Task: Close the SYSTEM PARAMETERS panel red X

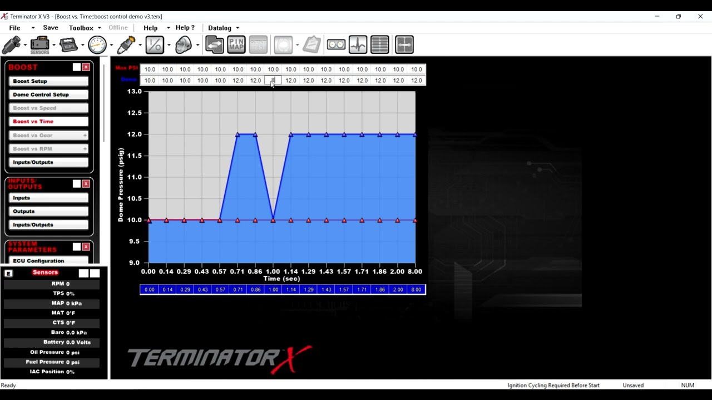Action: [86, 247]
